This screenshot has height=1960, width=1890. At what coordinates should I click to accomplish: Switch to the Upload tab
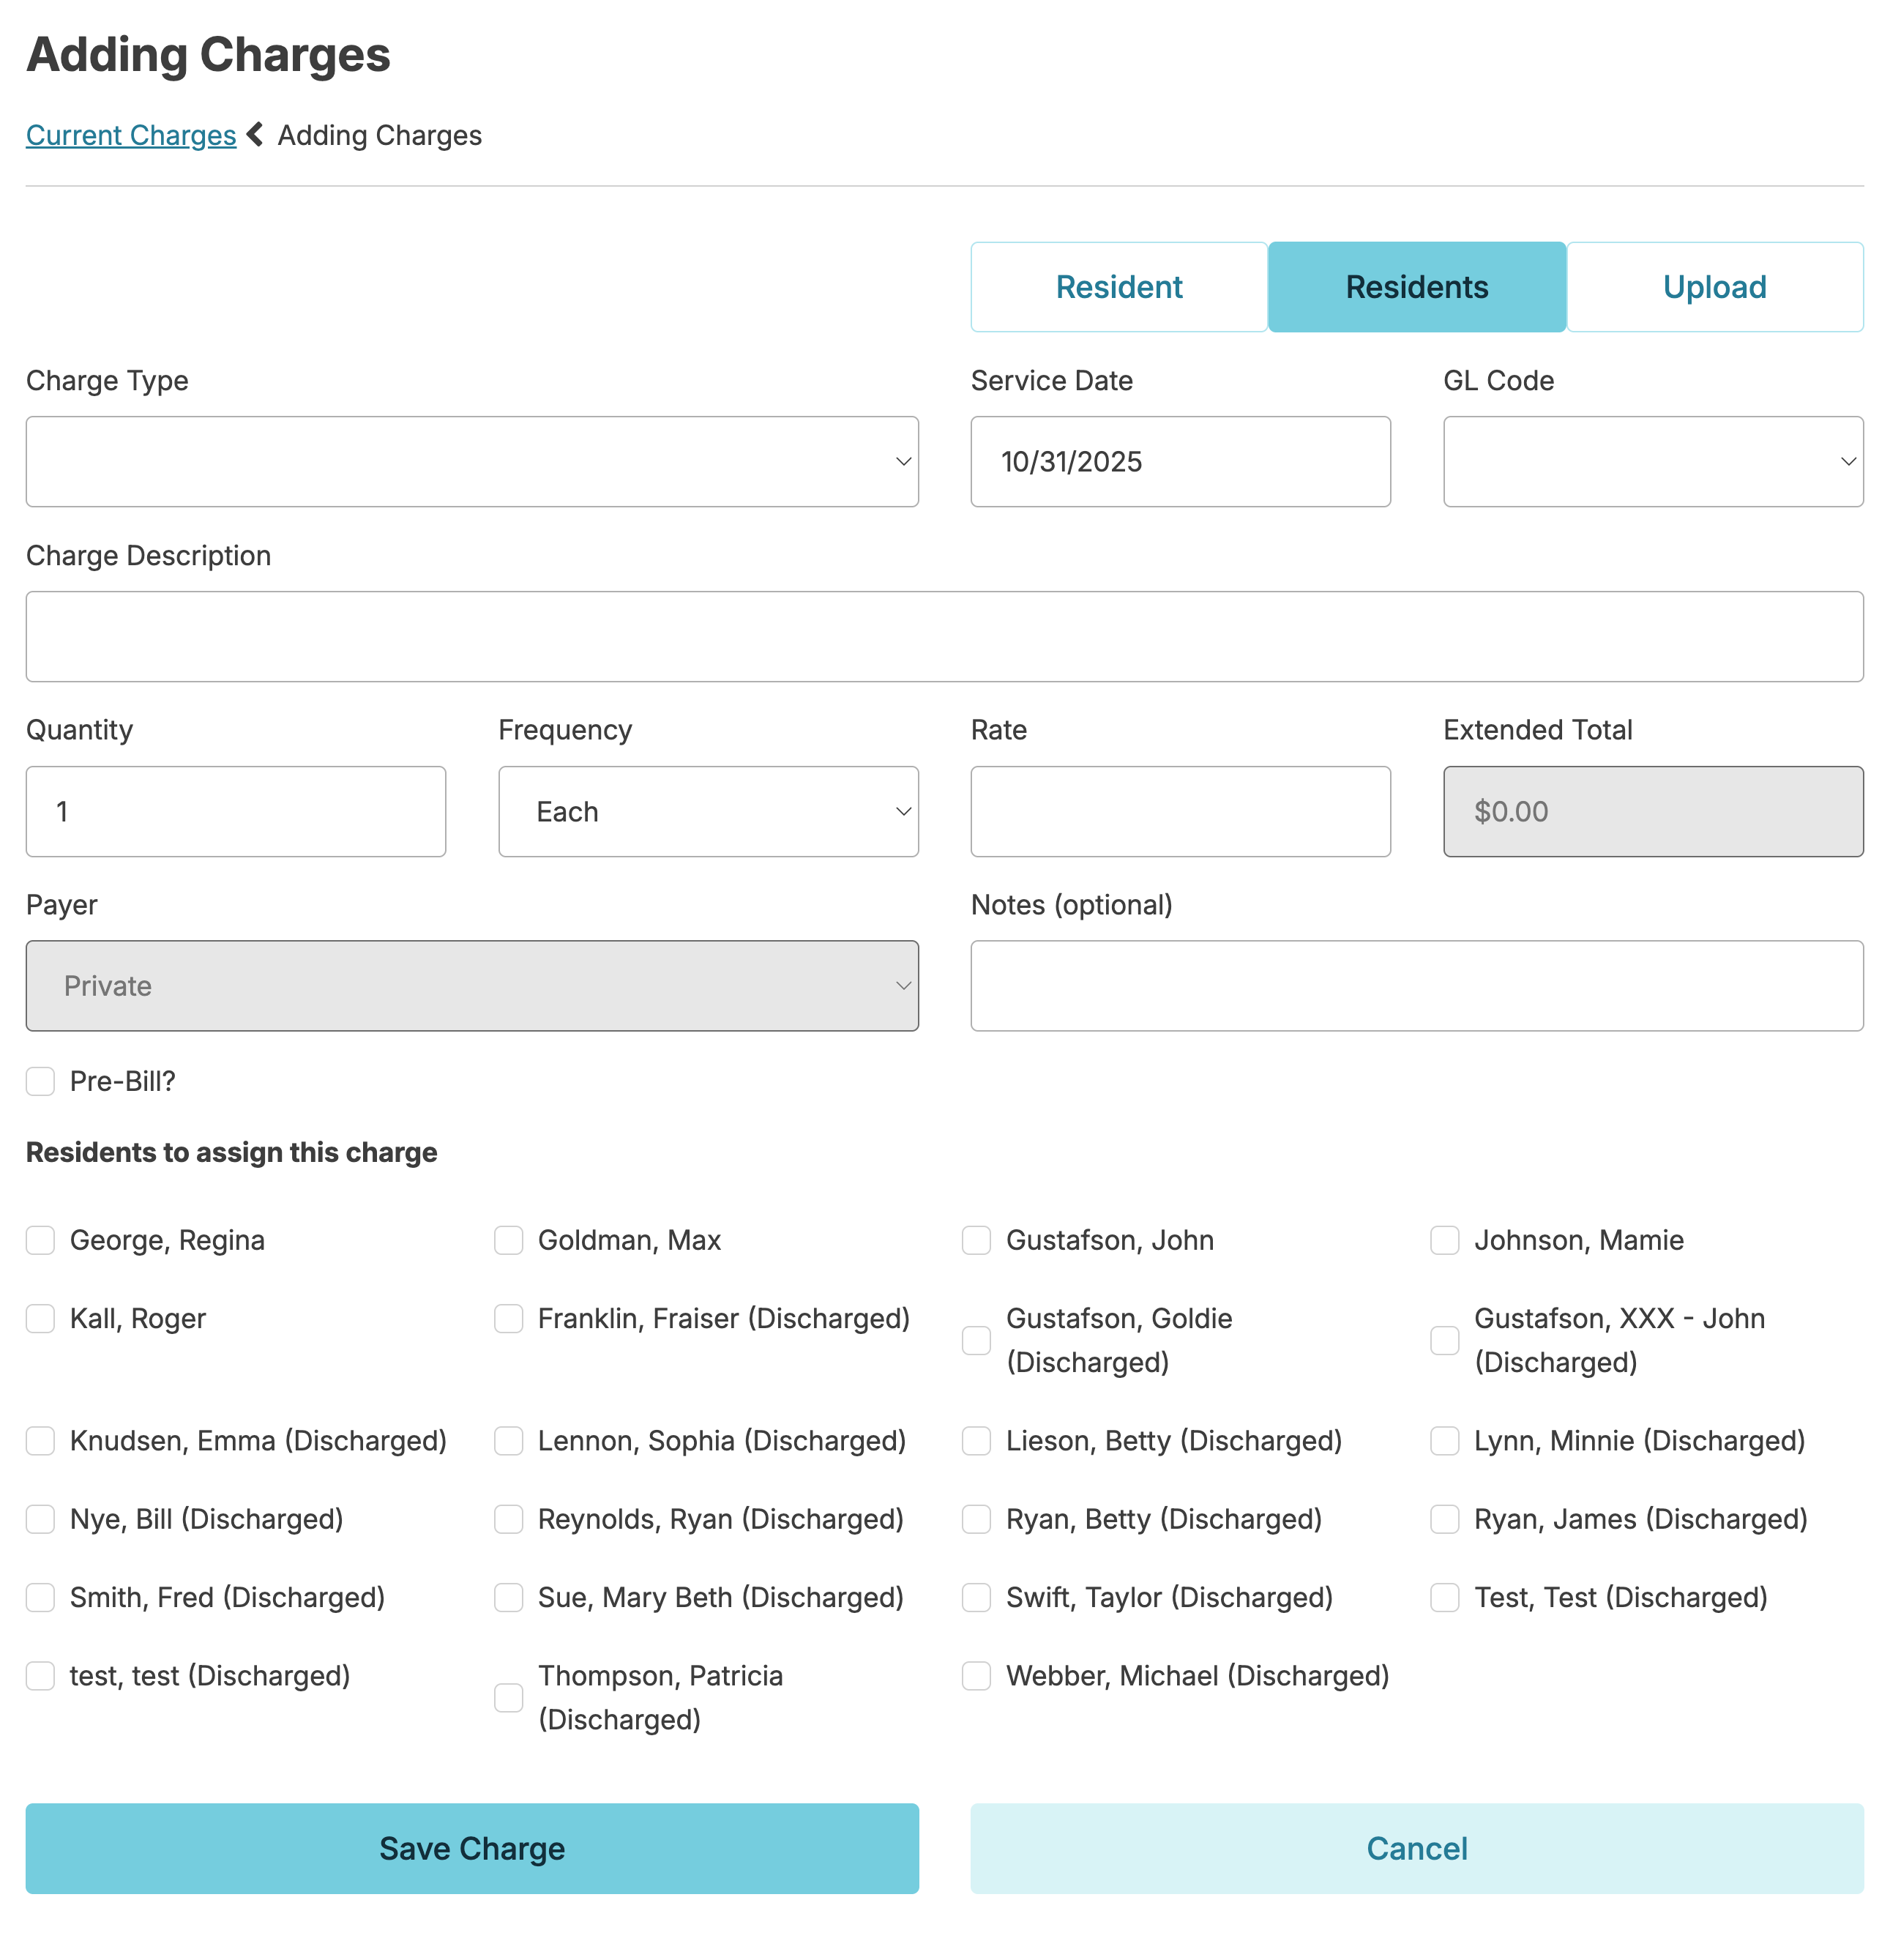pyautogui.click(x=1714, y=287)
